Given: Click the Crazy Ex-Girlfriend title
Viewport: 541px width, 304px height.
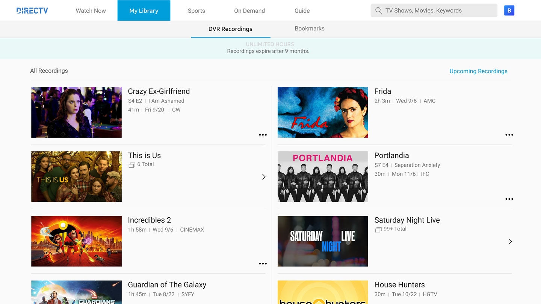Looking at the screenshot, I should 159,91.
